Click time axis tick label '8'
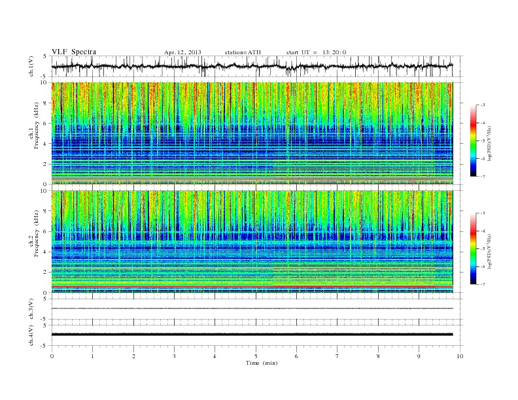518x400 pixels. [x=378, y=356]
